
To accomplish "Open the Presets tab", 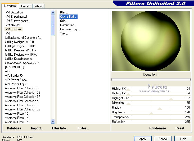I will (x=26, y=6).
